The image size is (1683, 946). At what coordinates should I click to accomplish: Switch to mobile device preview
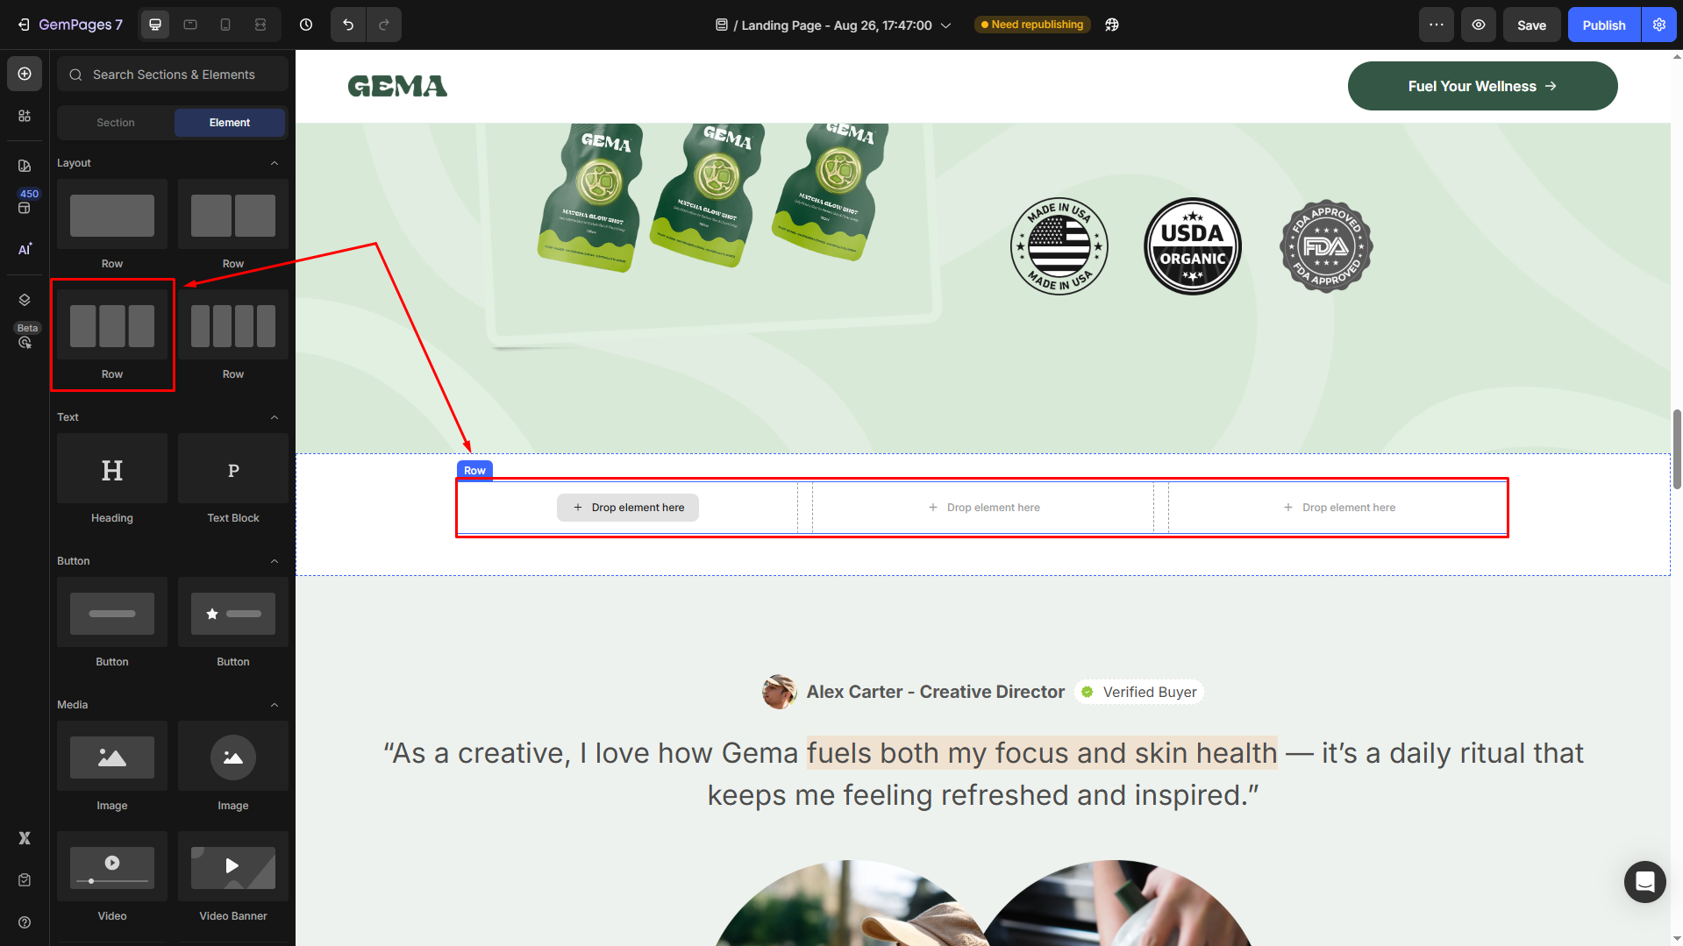225,25
